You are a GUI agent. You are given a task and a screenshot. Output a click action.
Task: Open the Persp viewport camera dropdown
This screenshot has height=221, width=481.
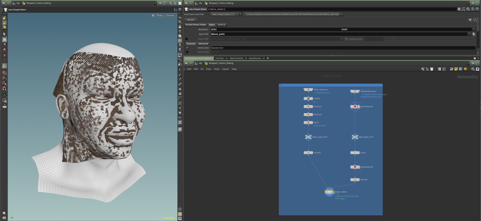tap(160, 15)
